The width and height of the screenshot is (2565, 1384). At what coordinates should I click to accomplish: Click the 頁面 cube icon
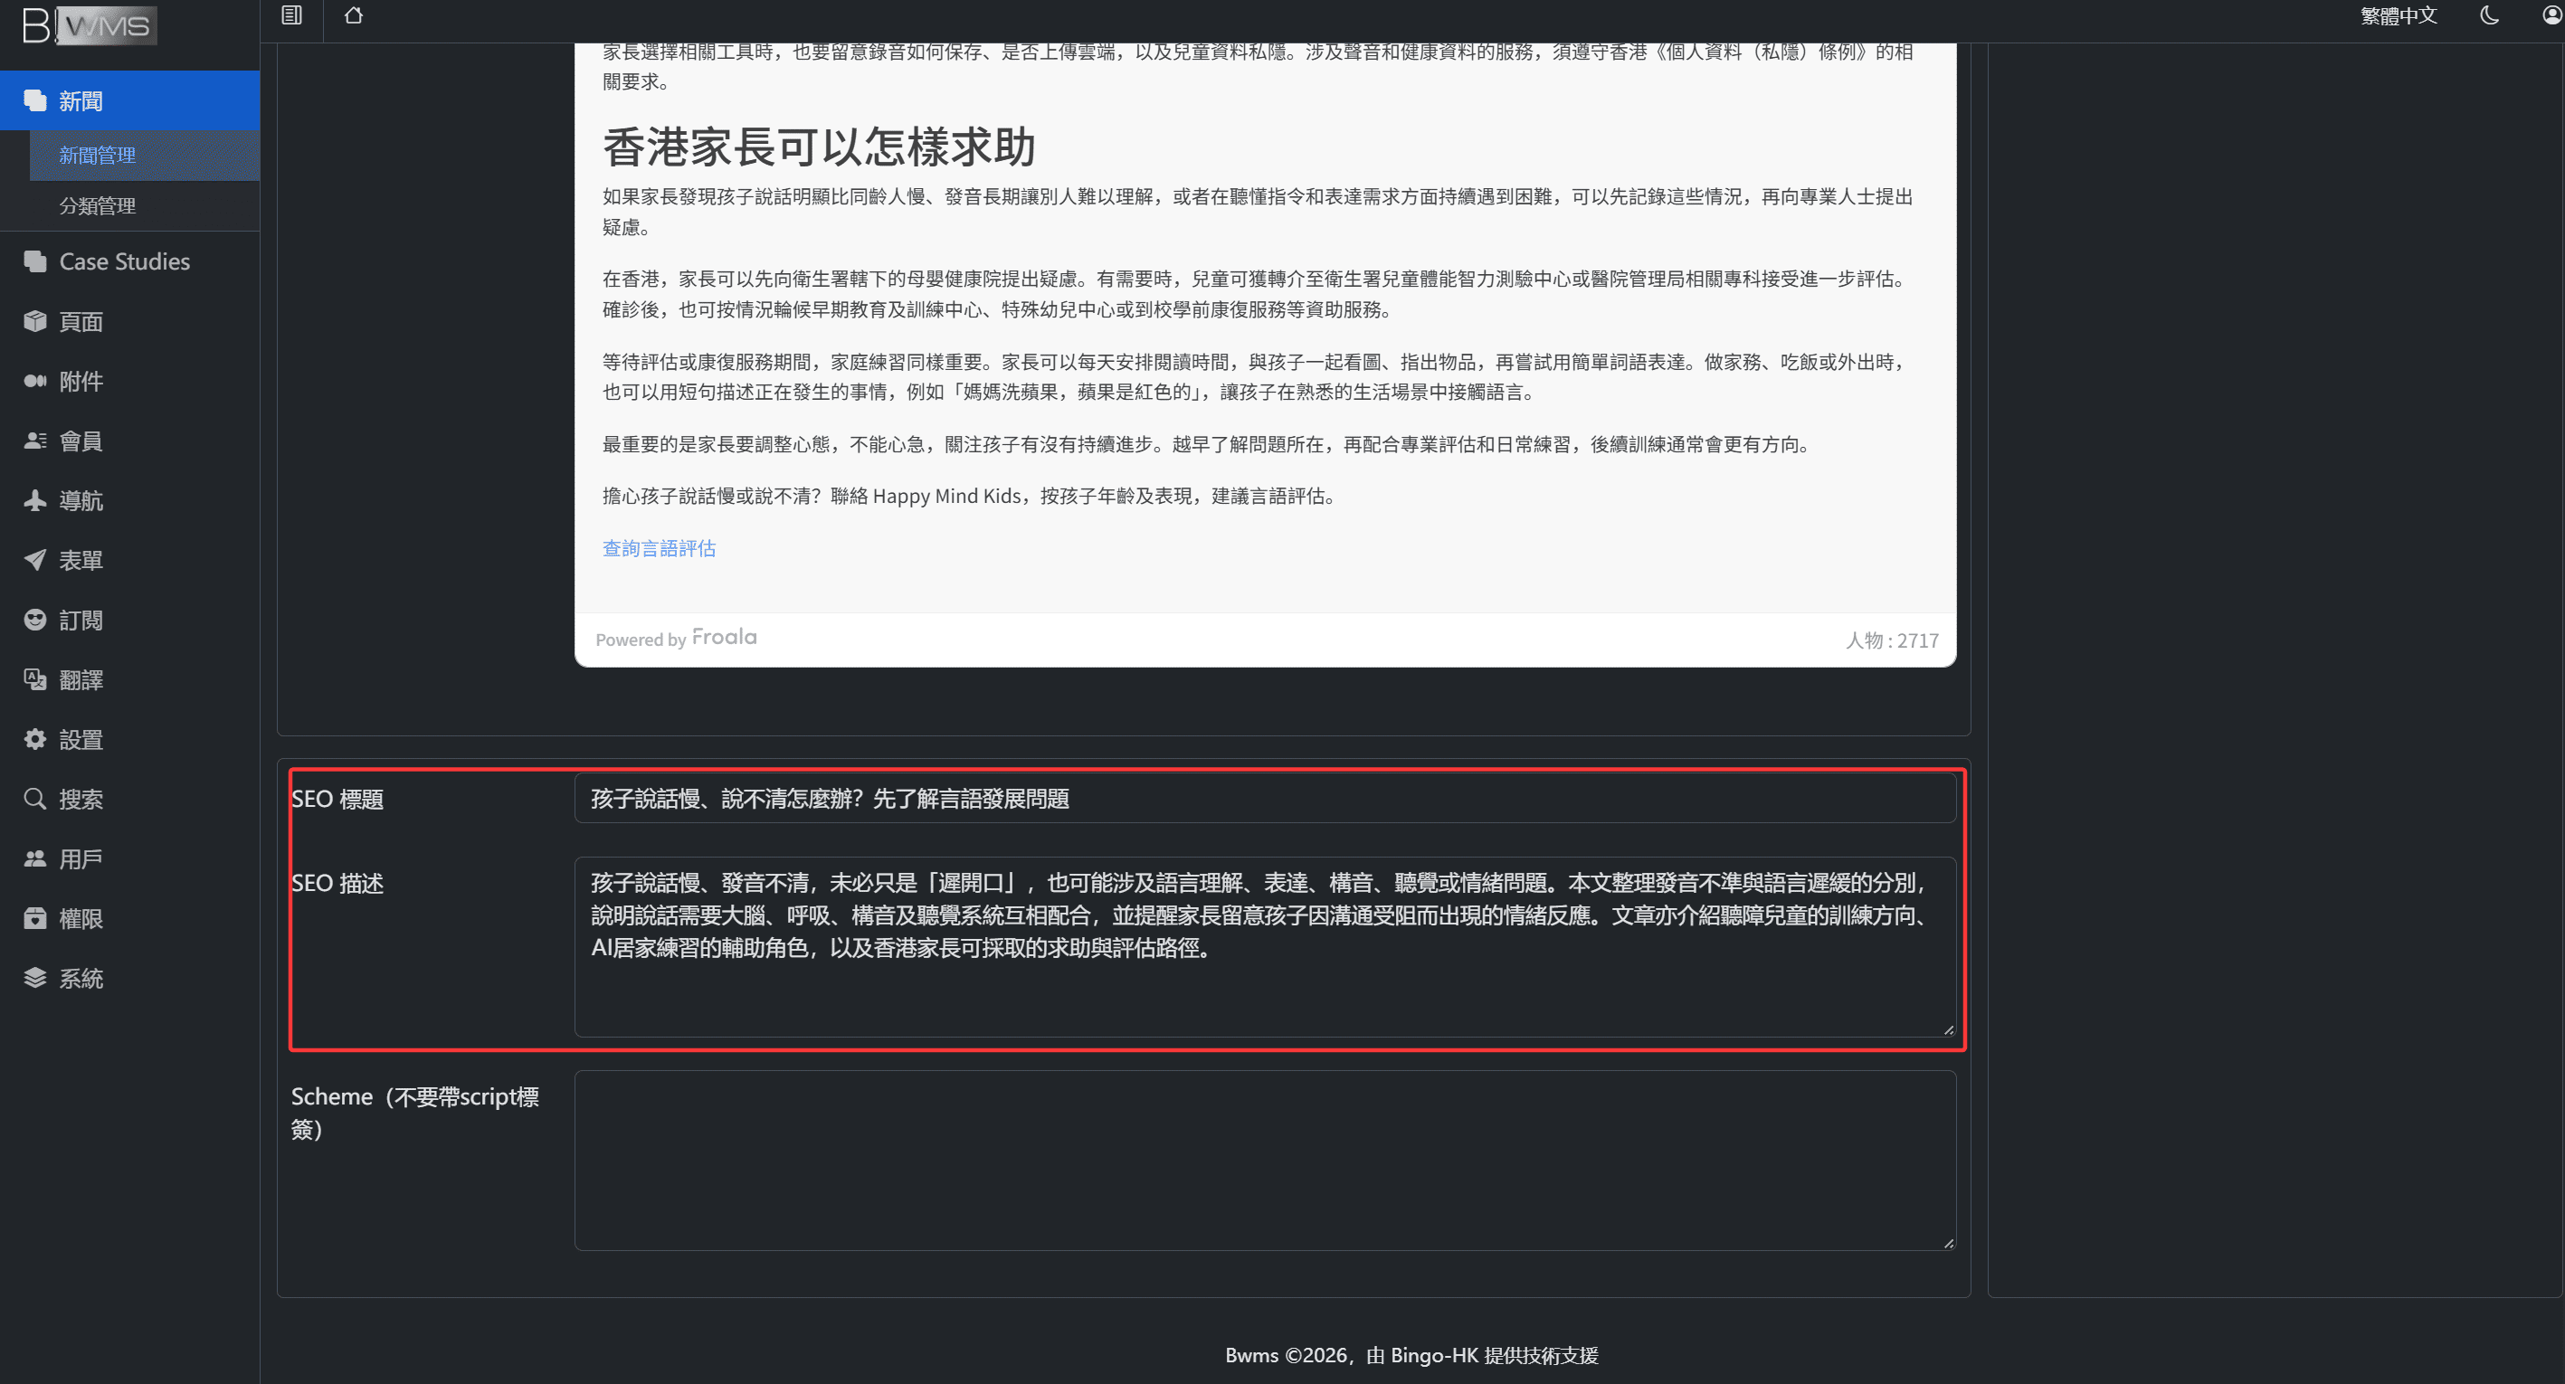pos(35,322)
